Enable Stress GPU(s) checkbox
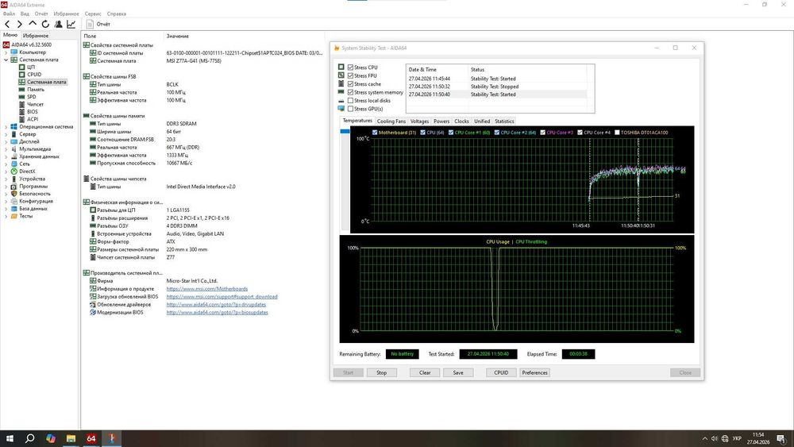This screenshot has width=794, height=447. [x=350, y=109]
